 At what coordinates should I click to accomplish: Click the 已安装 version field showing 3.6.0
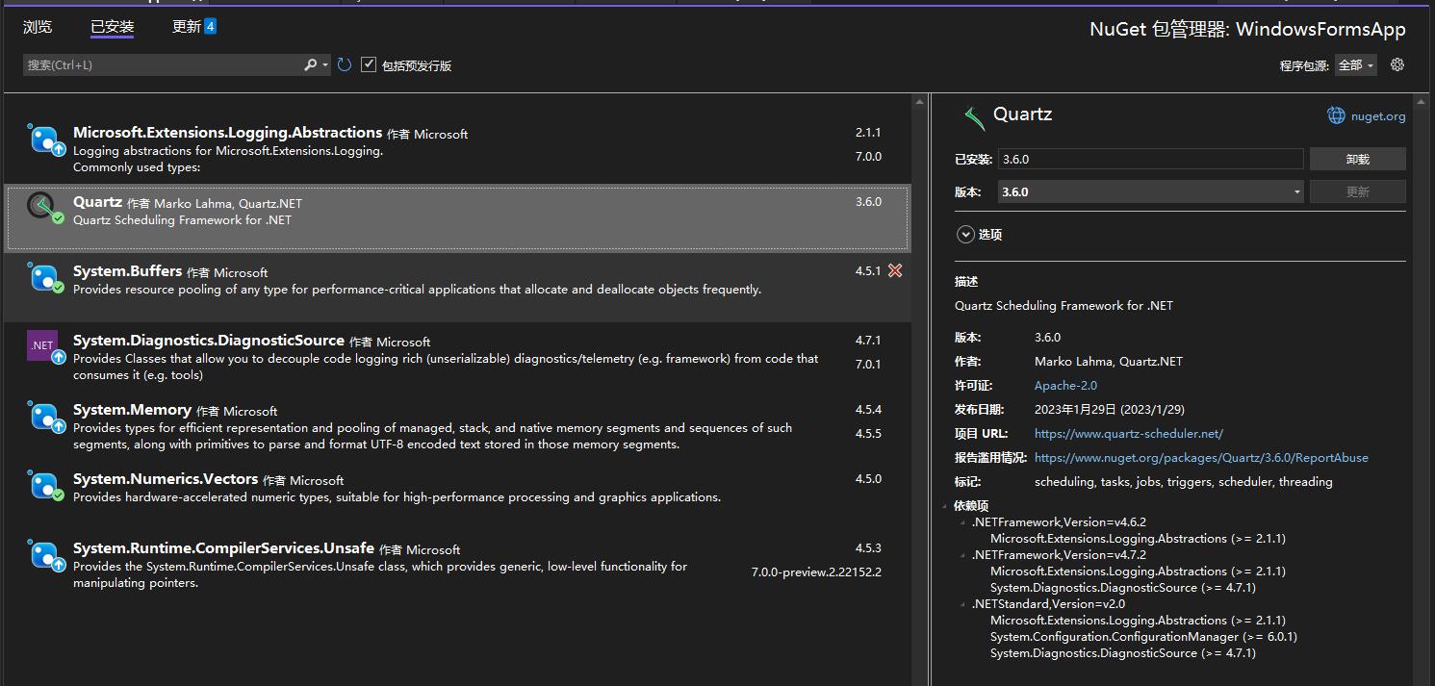click(1151, 159)
